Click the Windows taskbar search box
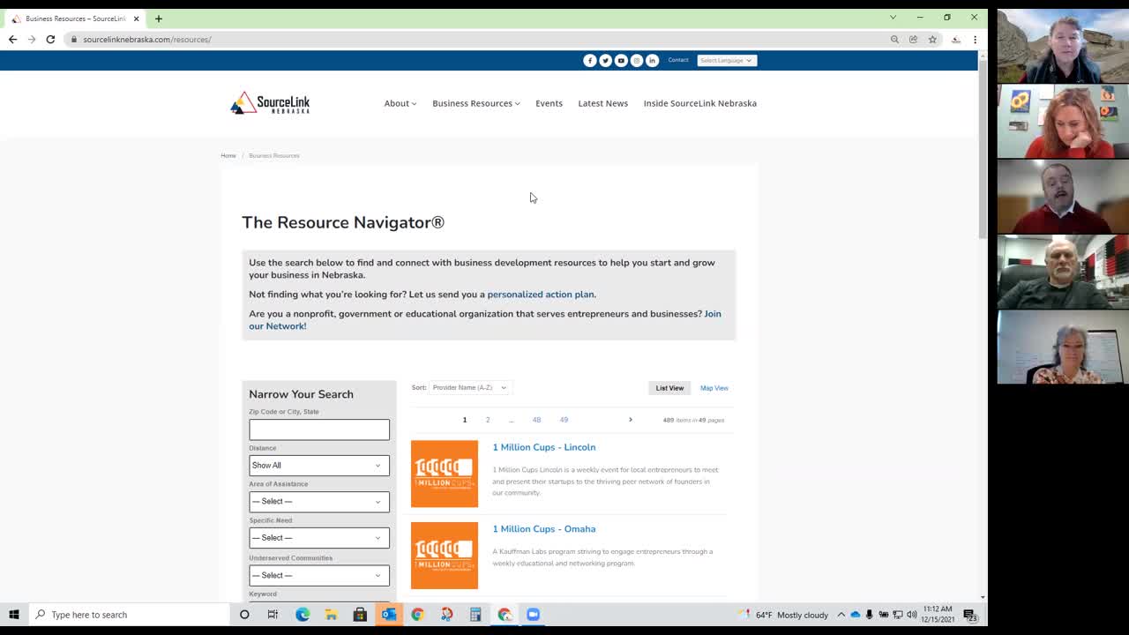 (x=129, y=615)
